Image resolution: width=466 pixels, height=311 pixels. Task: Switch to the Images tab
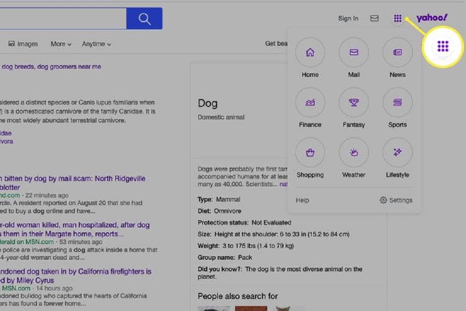tap(23, 44)
